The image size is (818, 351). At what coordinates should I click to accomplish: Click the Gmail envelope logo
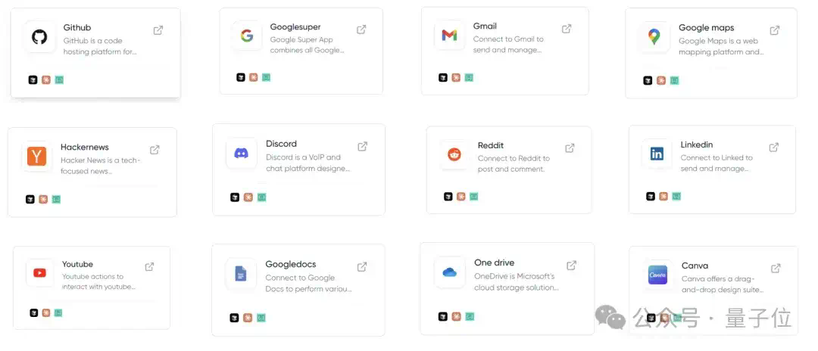pos(449,36)
